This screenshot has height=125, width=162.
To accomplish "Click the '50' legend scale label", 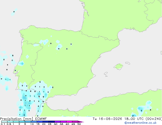I will [79, 124].
